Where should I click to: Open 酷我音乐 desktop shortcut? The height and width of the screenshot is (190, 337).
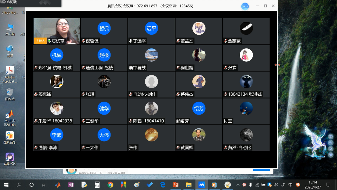pos(10,137)
